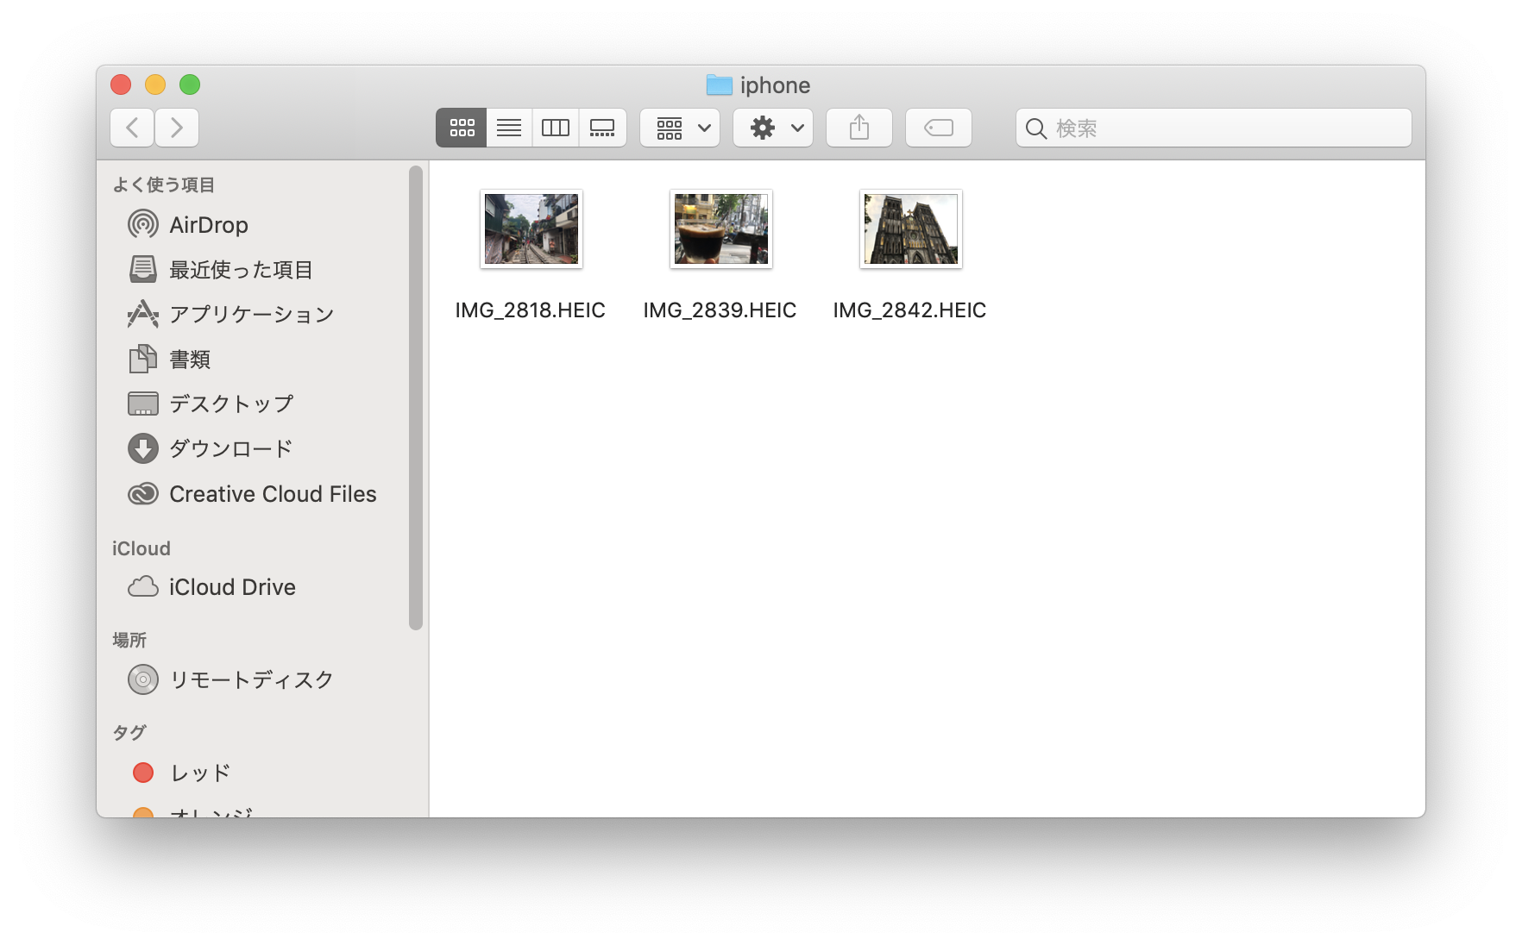Open Creative Cloud Files in sidebar
The width and height of the screenshot is (1522, 945).
pos(273,494)
